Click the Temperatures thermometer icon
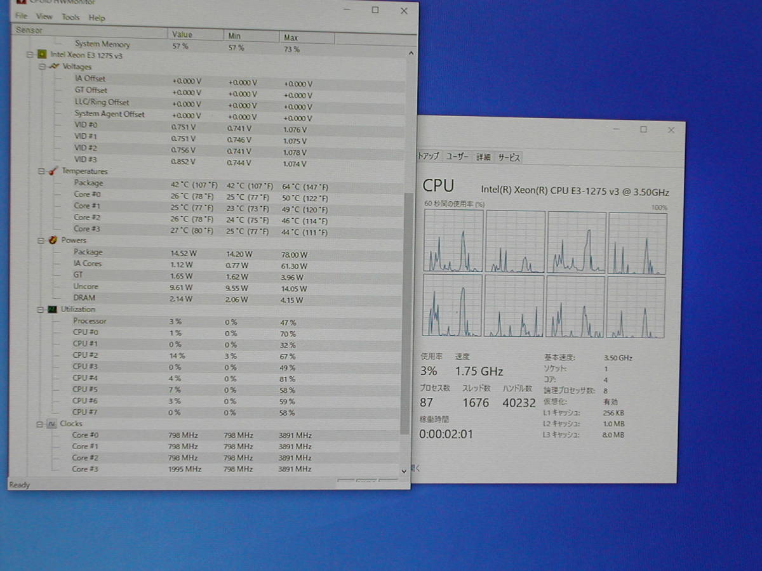Viewport: 762px width, 571px height. pyautogui.click(x=53, y=171)
